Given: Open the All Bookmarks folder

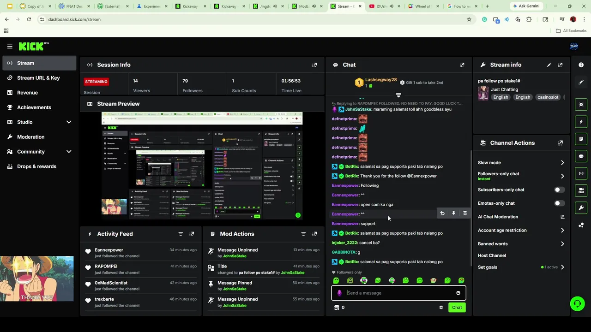Looking at the screenshot, I should (x=571, y=31).
